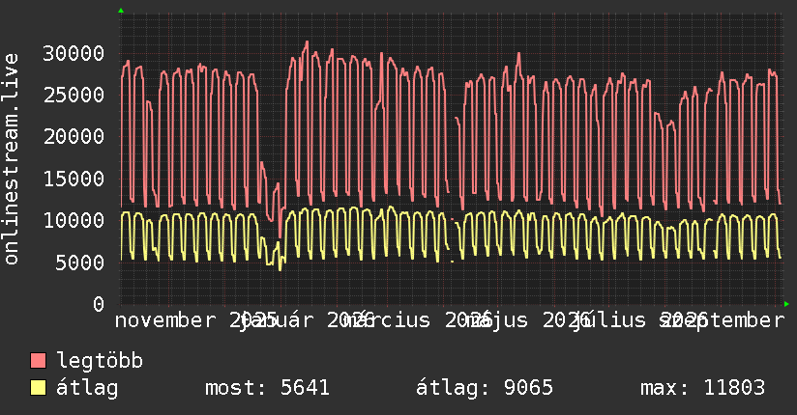Click the 5000 y-axis label
The height and width of the screenshot is (415, 797).
[80, 263]
